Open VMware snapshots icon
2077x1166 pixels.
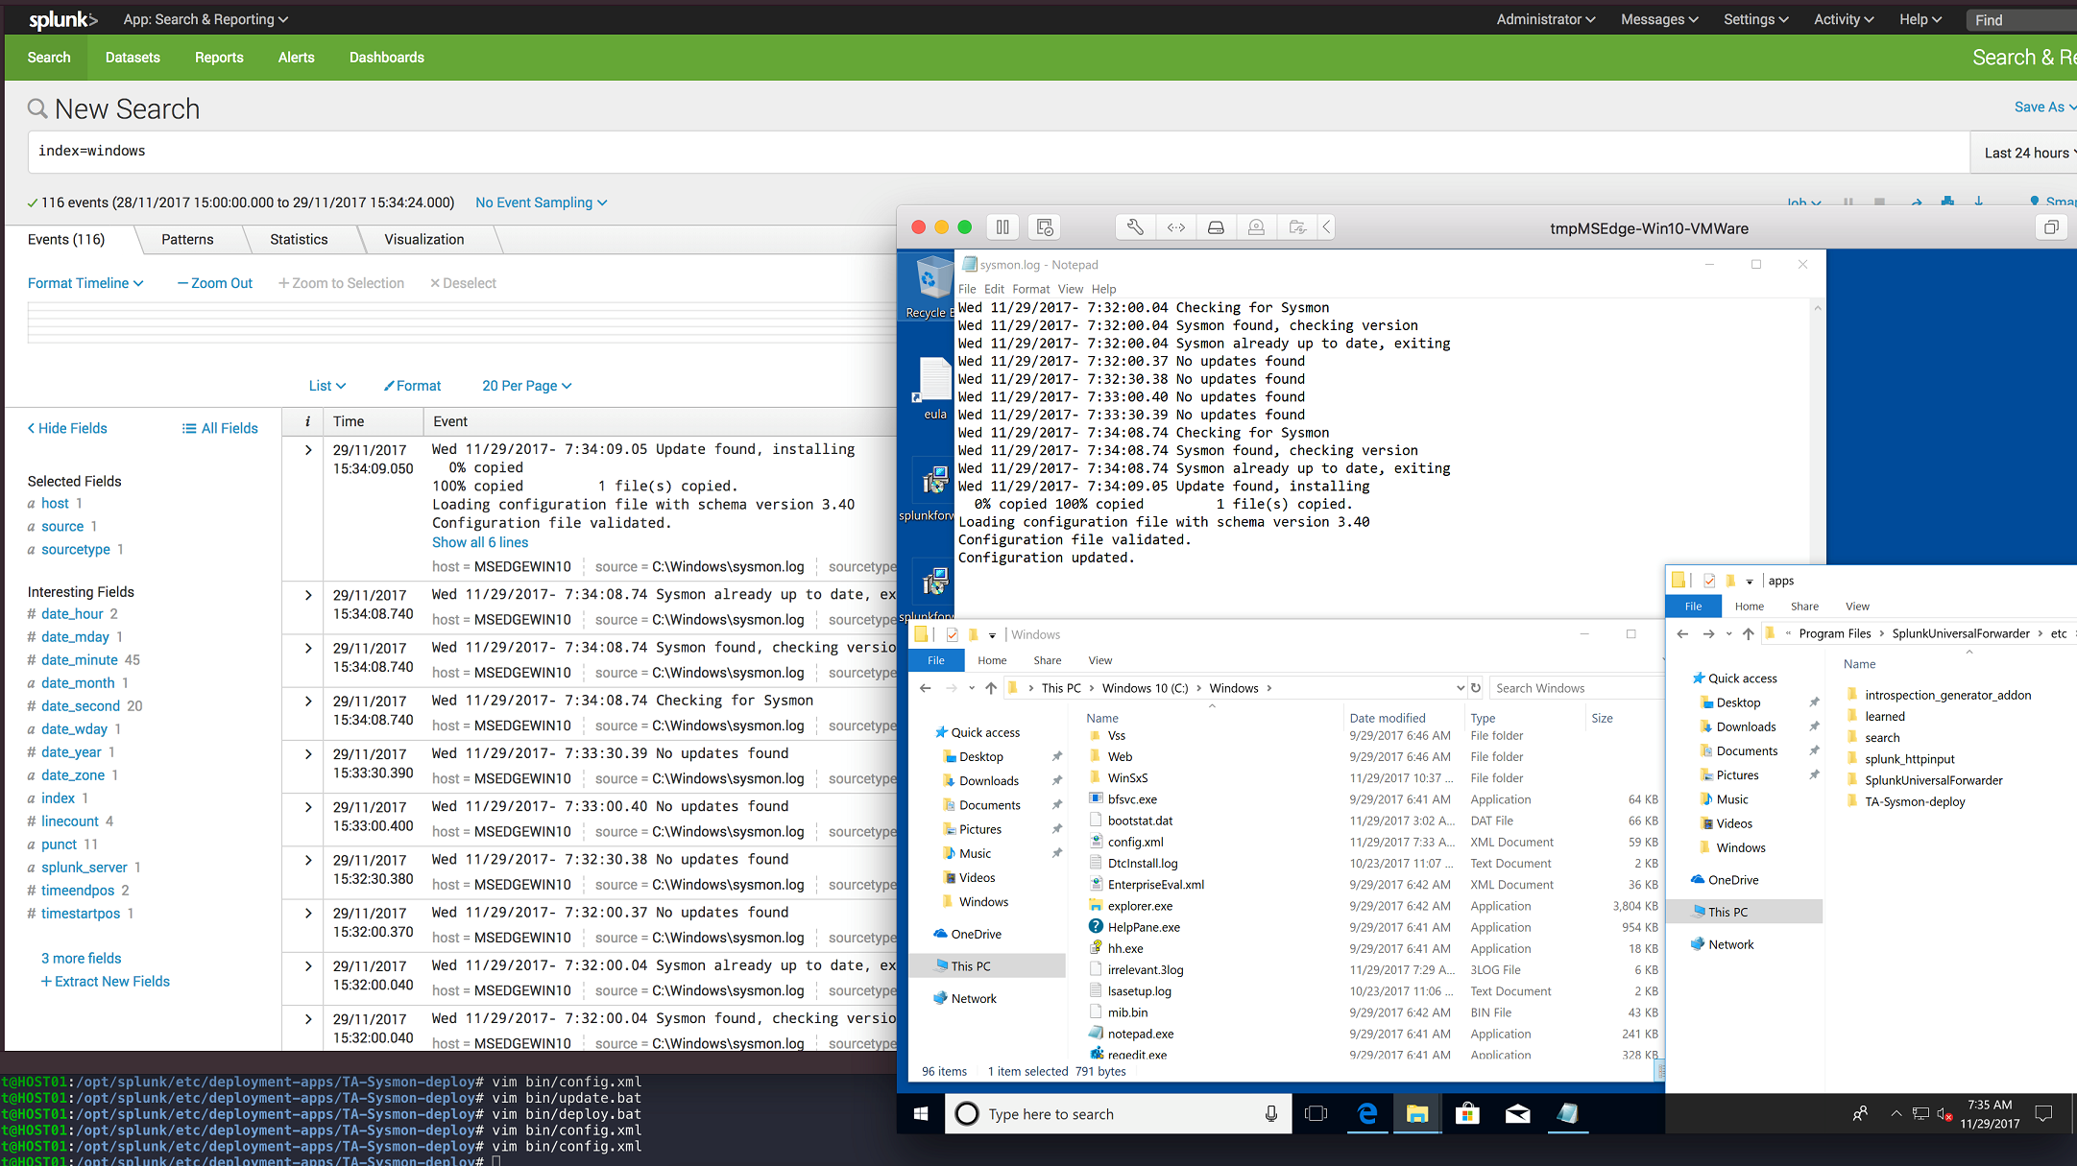1045,227
